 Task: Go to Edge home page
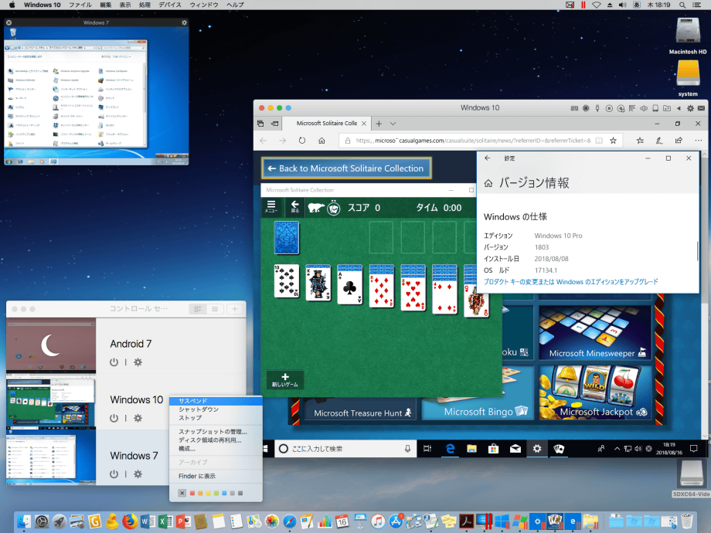(x=321, y=141)
